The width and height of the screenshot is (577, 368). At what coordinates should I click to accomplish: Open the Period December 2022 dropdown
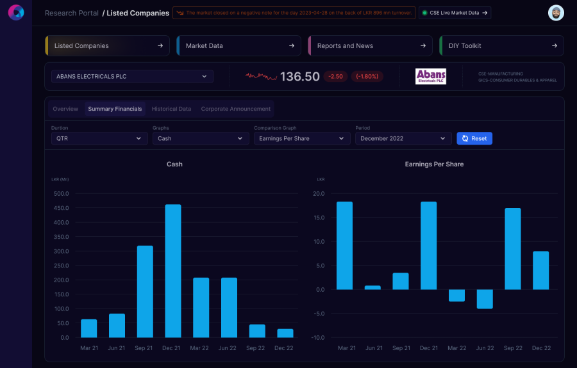point(403,138)
